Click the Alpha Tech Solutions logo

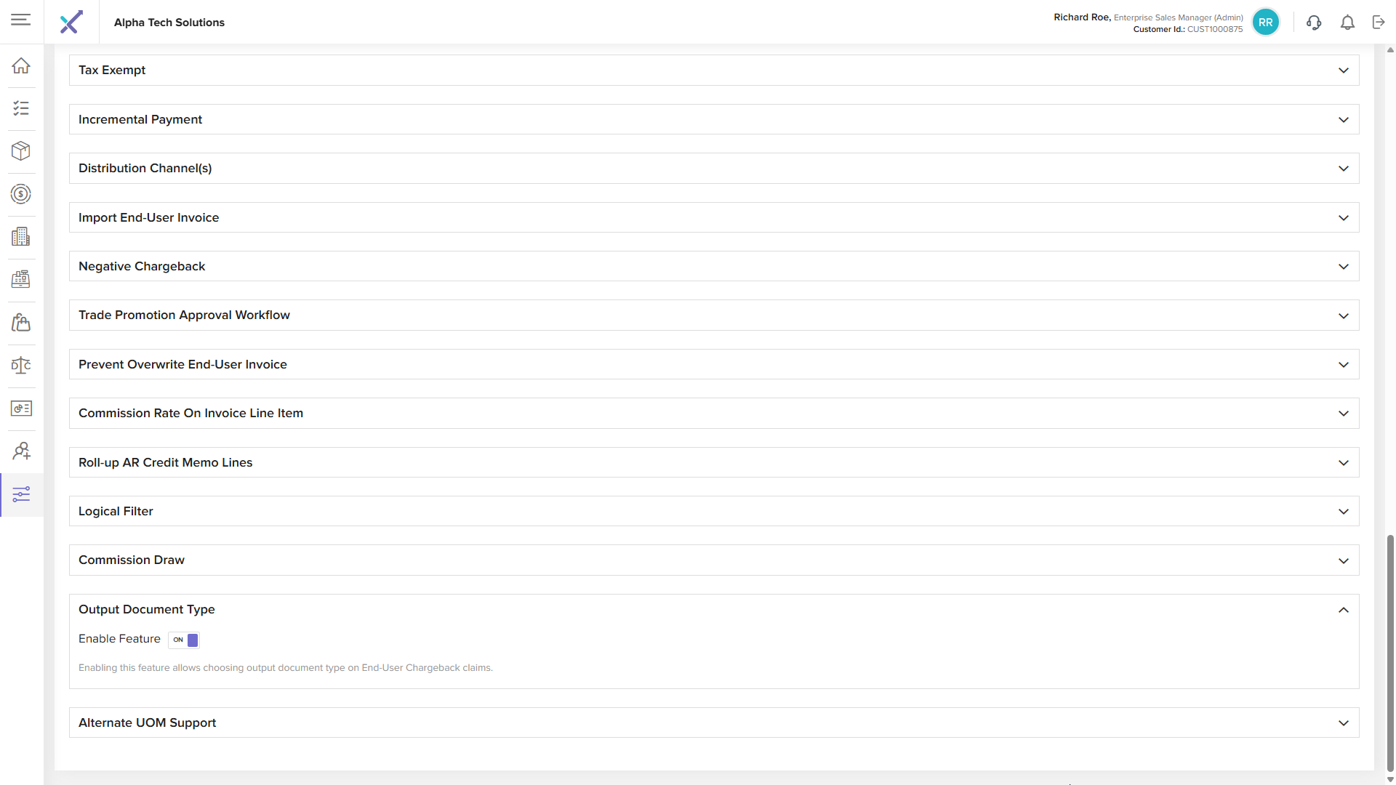[x=71, y=23]
